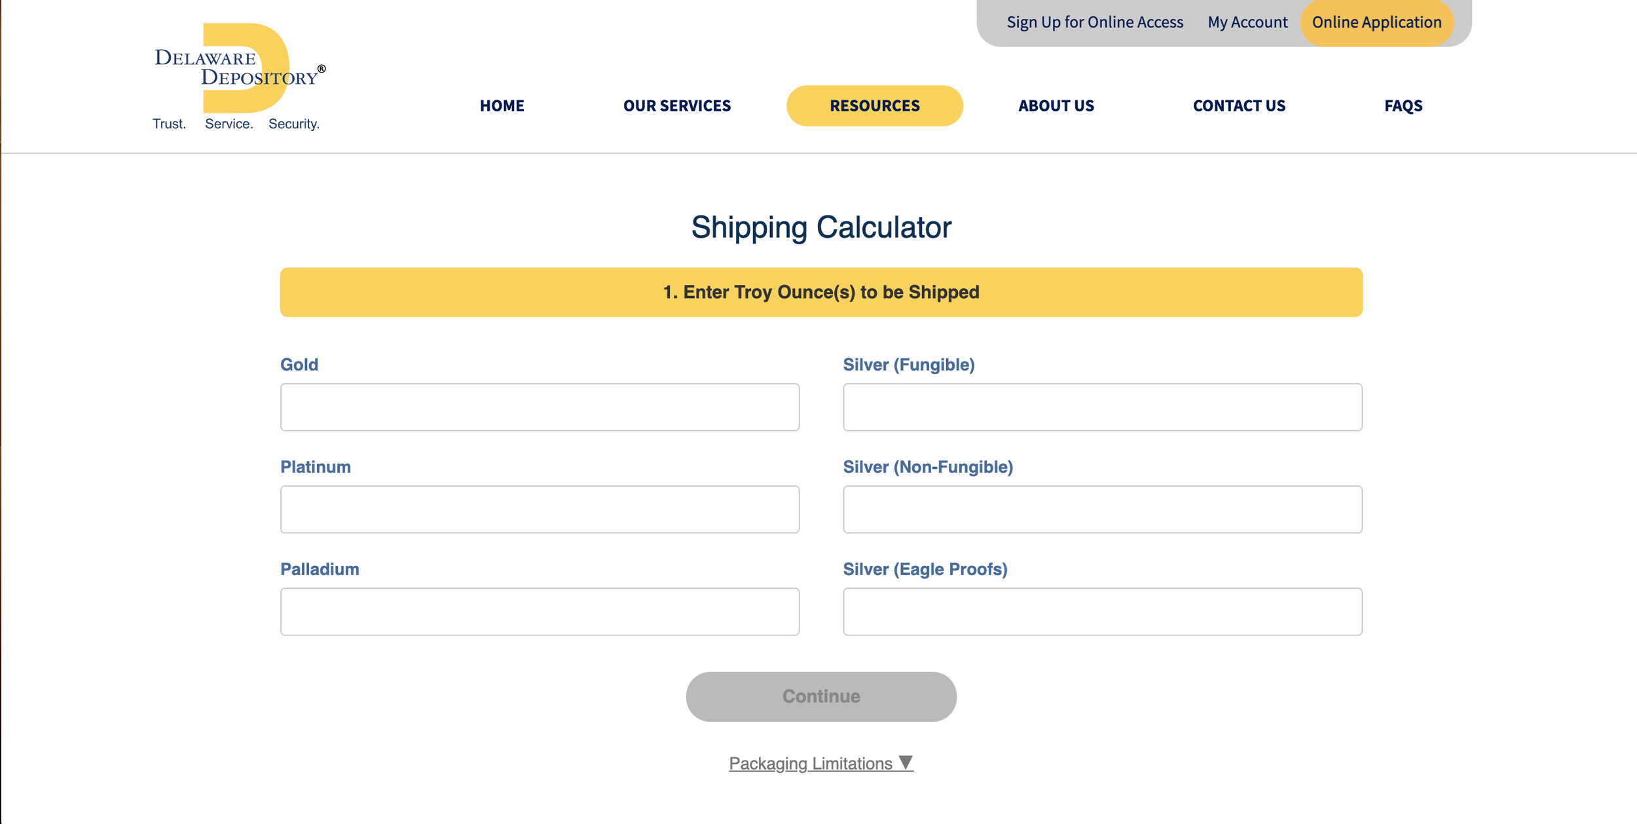Focus the Gold ounces input field
Screen dimensions: 1637x824
(x=540, y=407)
